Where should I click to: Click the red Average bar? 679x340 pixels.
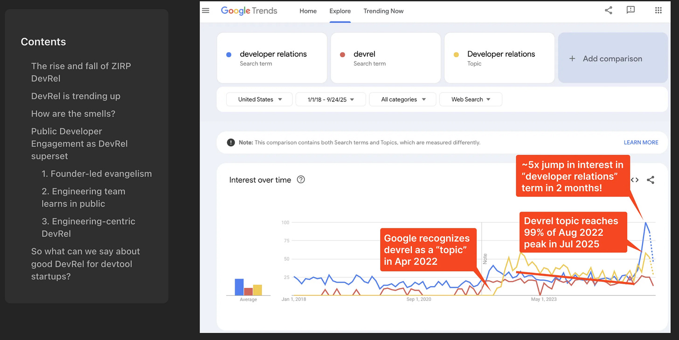coord(248,292)
